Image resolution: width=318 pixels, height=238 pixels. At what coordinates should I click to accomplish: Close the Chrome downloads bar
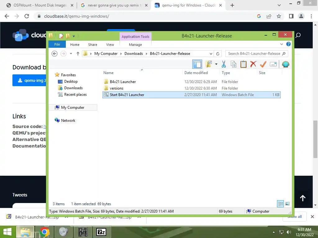[x=312, y=217]
